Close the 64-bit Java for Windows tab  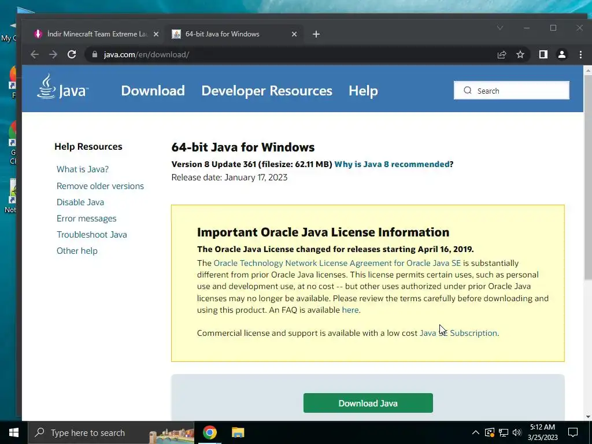294,34
